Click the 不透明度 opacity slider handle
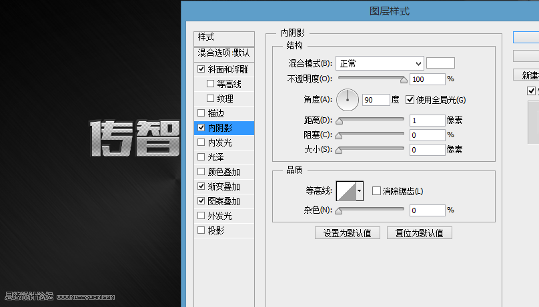The height and width of the screenshot is (307, 539). click(x=404, y=80)
